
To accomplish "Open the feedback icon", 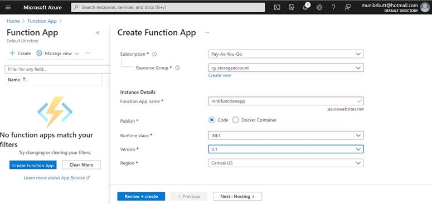I will coord(347,7).
